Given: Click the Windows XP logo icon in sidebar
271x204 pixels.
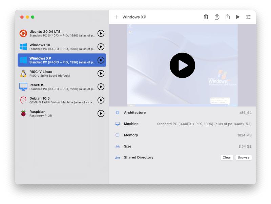Looking at the screenshot, I should (23, 60).
